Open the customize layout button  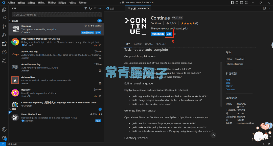coord(246,3)
